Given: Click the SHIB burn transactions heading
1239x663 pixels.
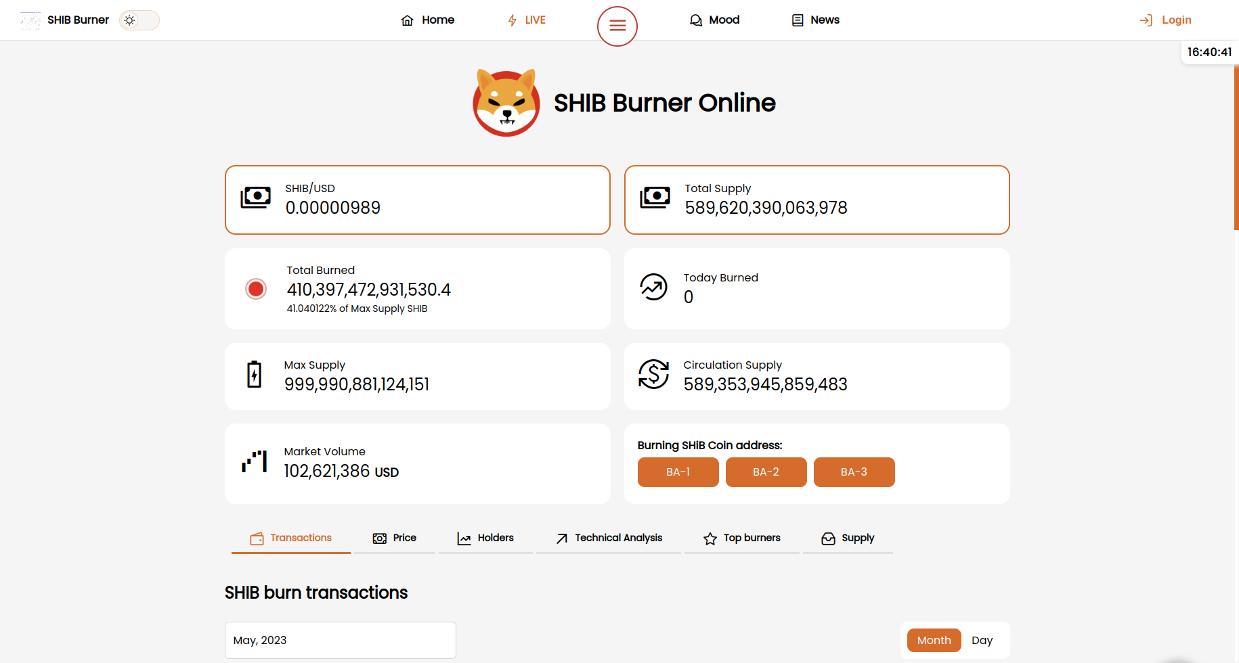Looking at the screenshot, I should pyautogui.click(x=316, y=593).
